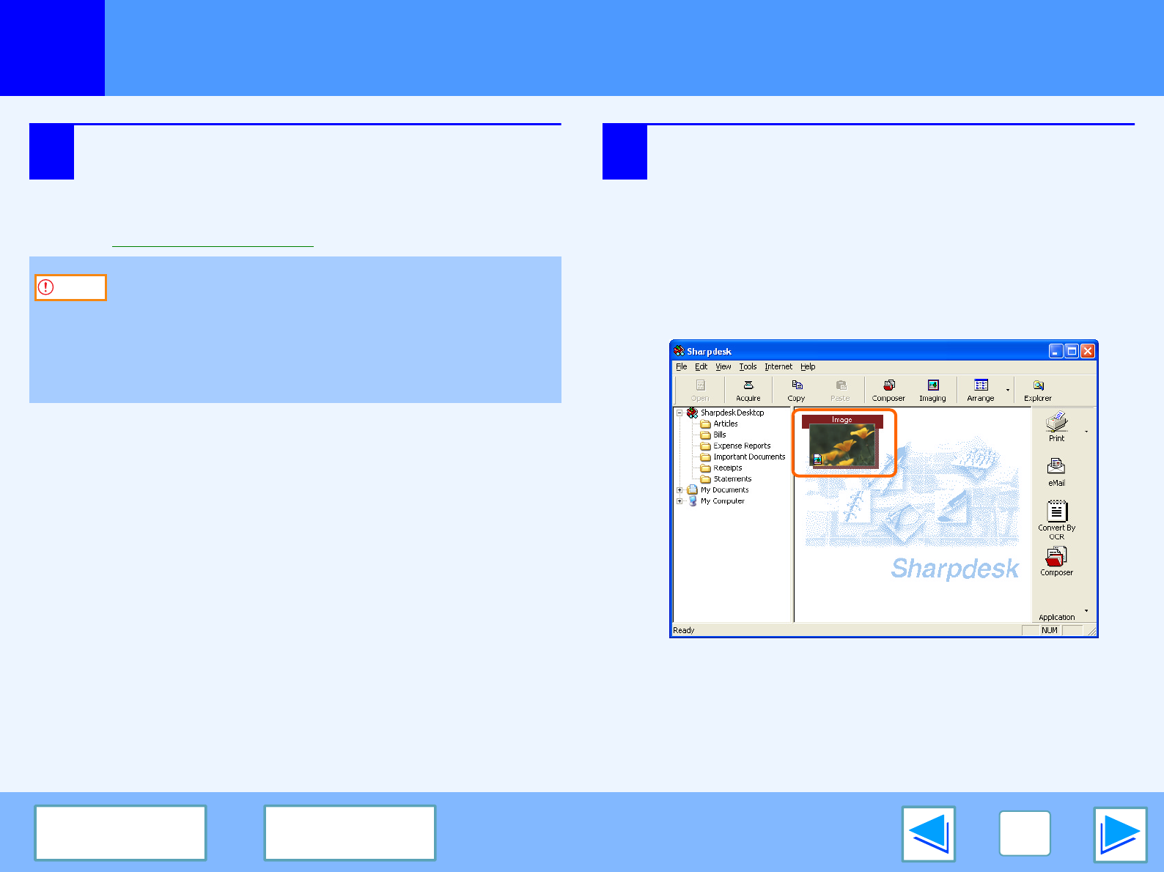Go to the next page arrow

pos(1119,834)
